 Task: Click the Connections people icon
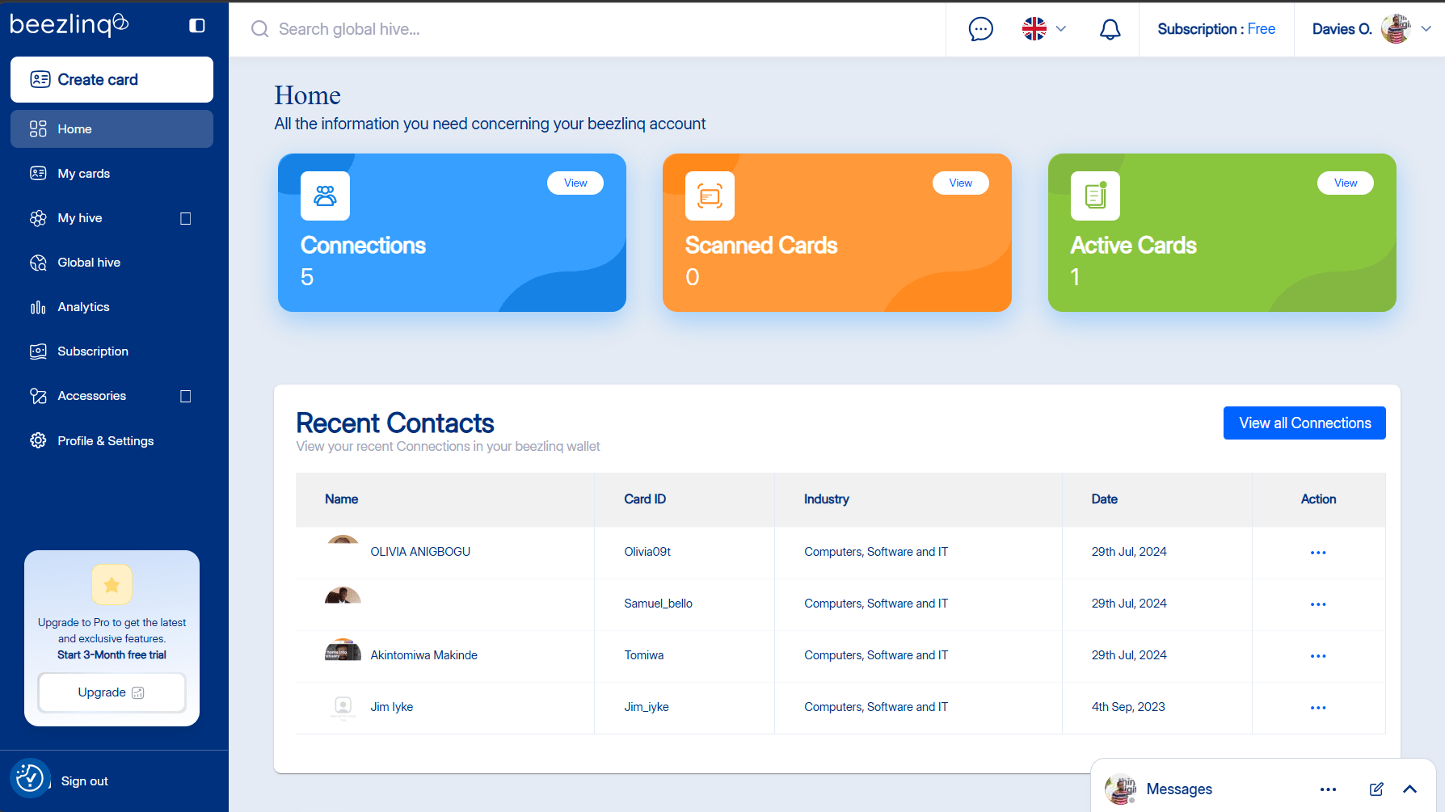[325, 196]
